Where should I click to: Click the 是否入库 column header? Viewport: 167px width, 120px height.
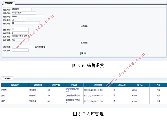point(122,85)
